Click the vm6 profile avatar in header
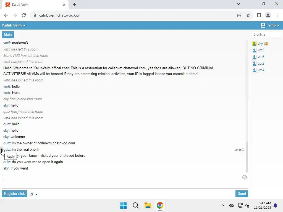This screenshot has height=212, width=283. 263,25
